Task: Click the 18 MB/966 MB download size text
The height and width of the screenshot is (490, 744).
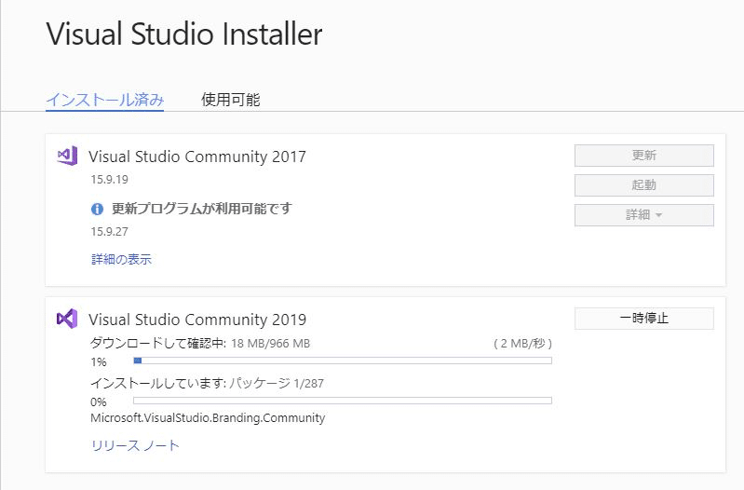Action: coord(270,344)
